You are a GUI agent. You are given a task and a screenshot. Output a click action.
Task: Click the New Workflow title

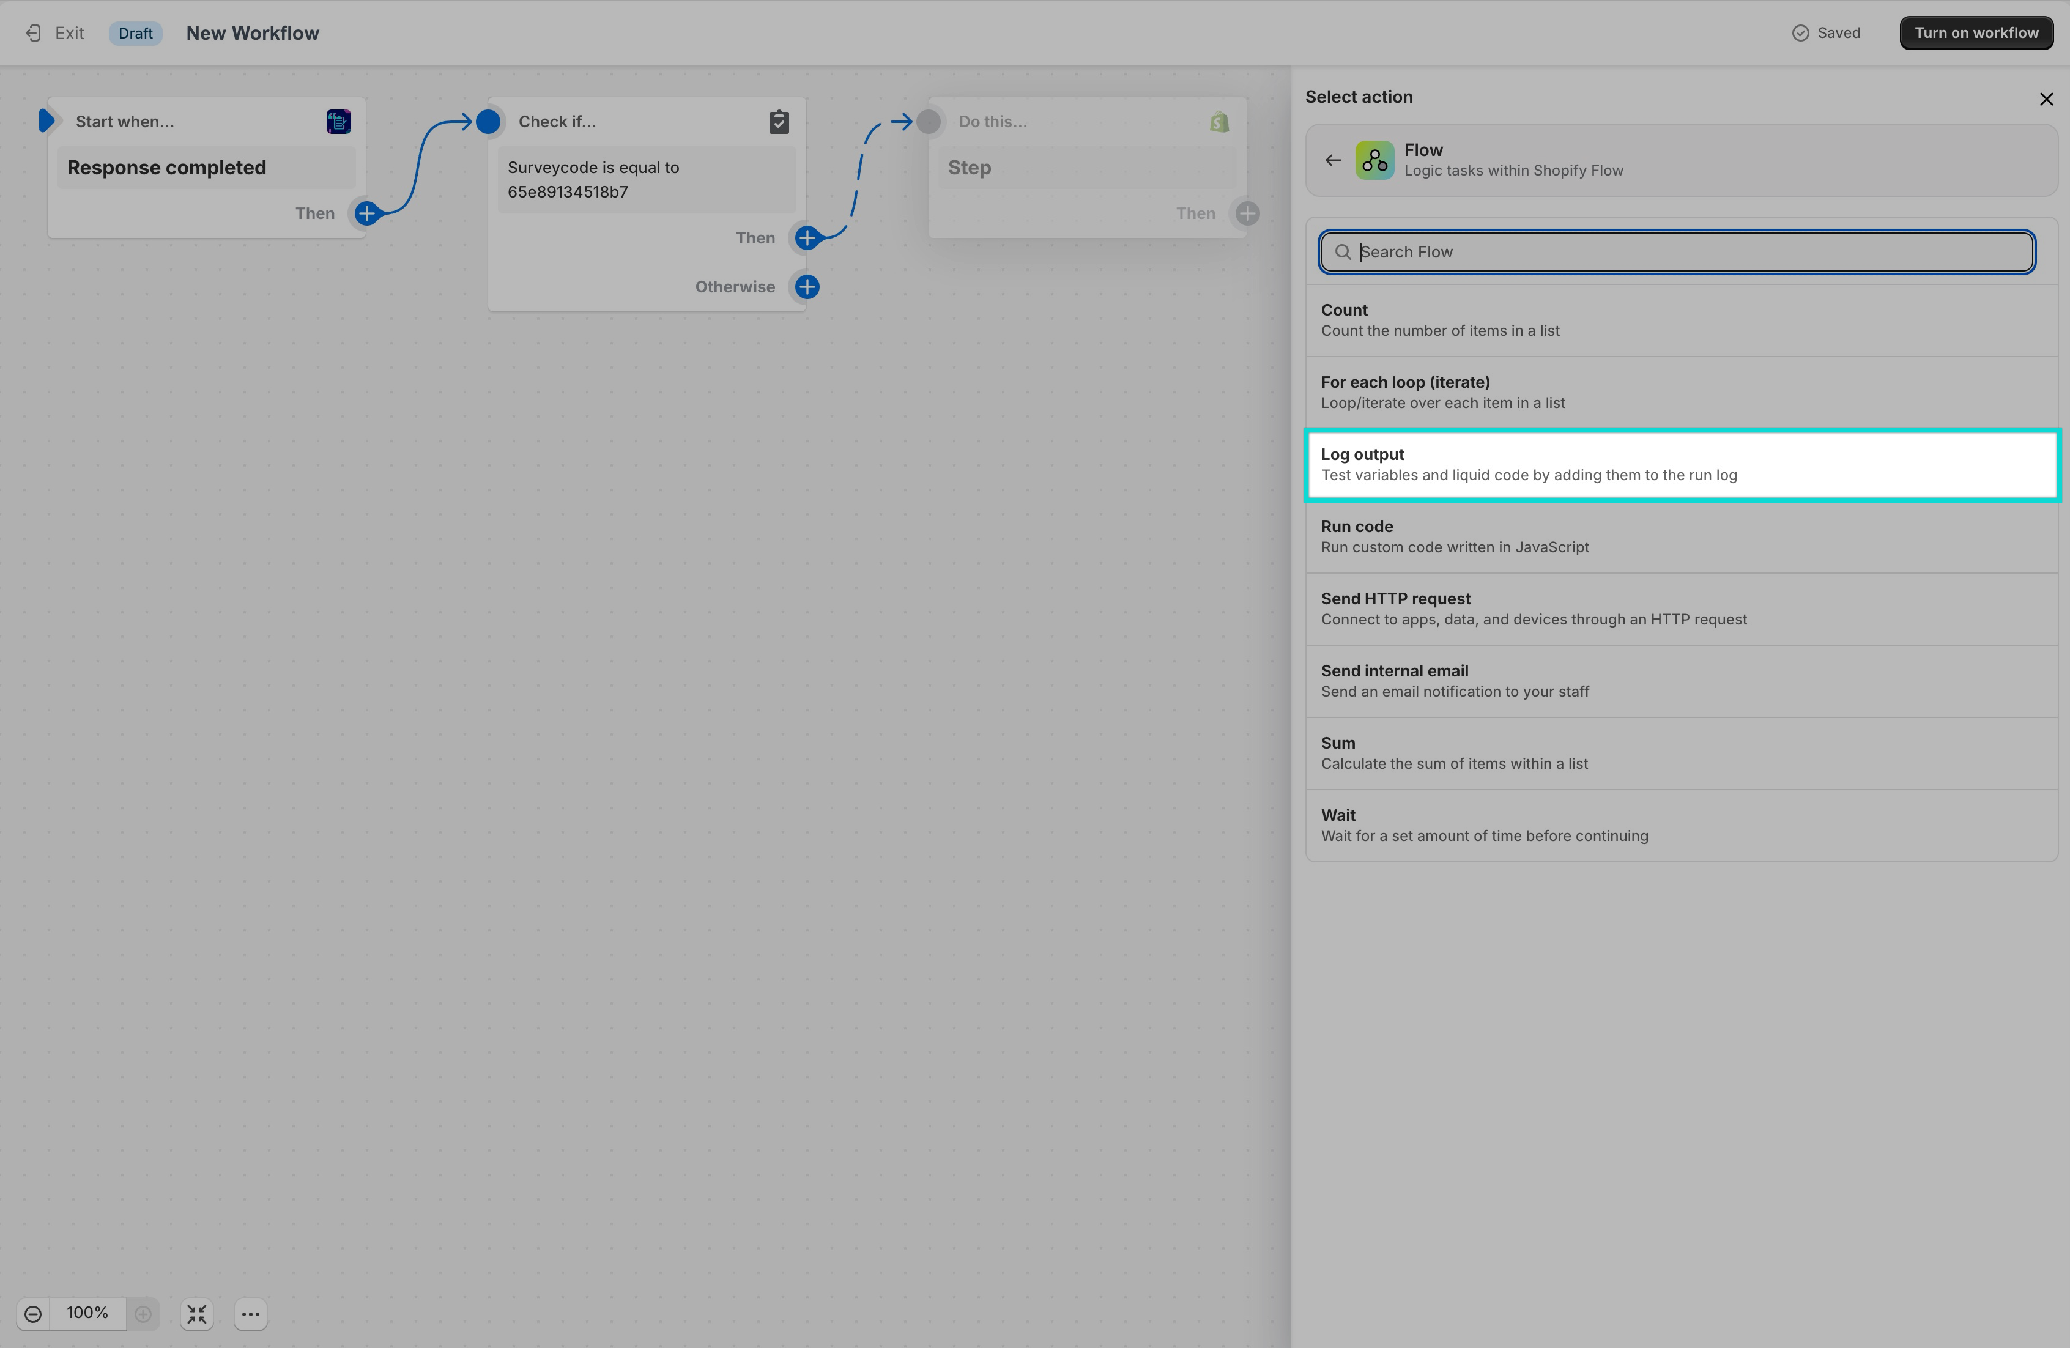pyautogui.click(x=252, y=33)
